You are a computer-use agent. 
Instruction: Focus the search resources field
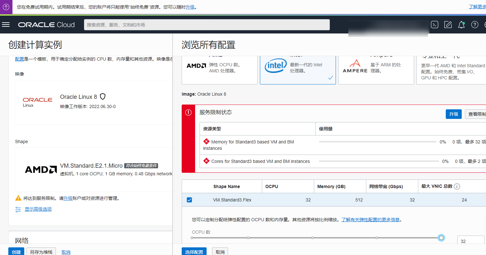click(207, 25)
